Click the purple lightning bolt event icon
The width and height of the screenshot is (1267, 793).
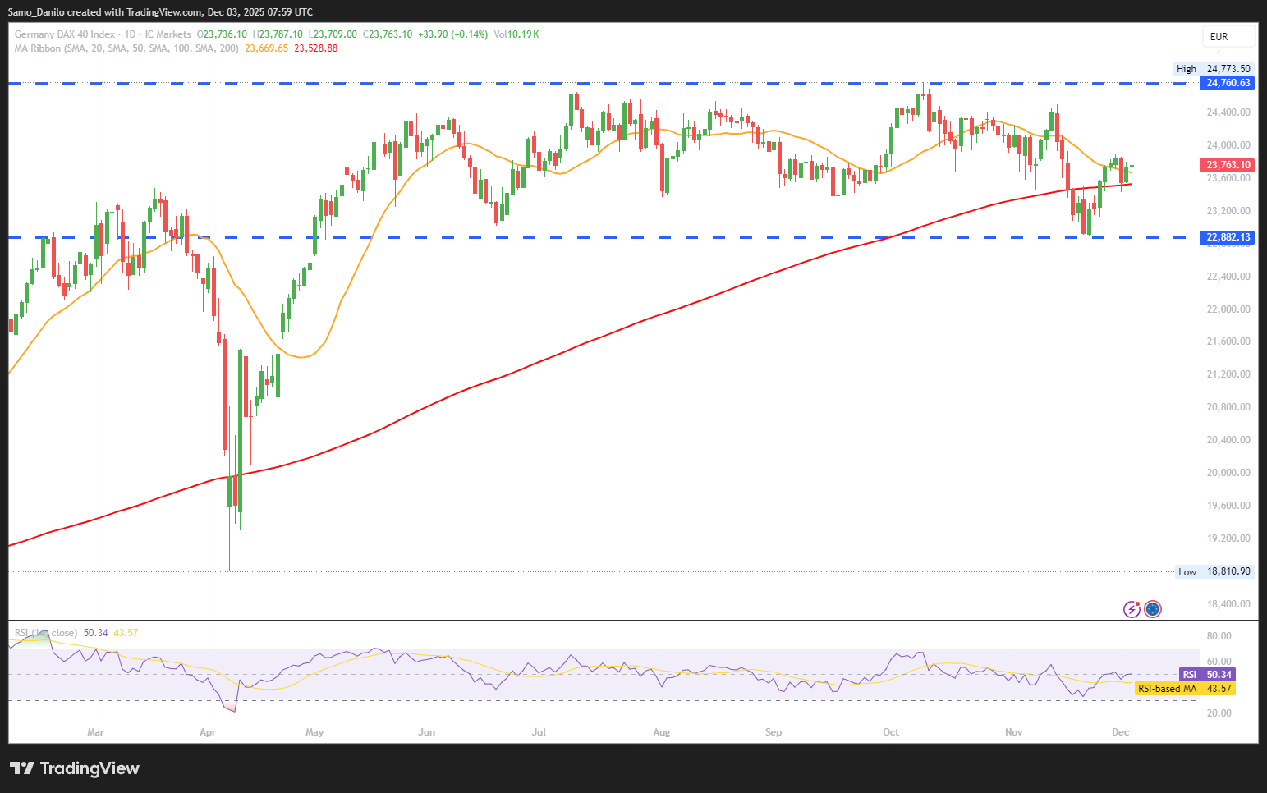1132,609
